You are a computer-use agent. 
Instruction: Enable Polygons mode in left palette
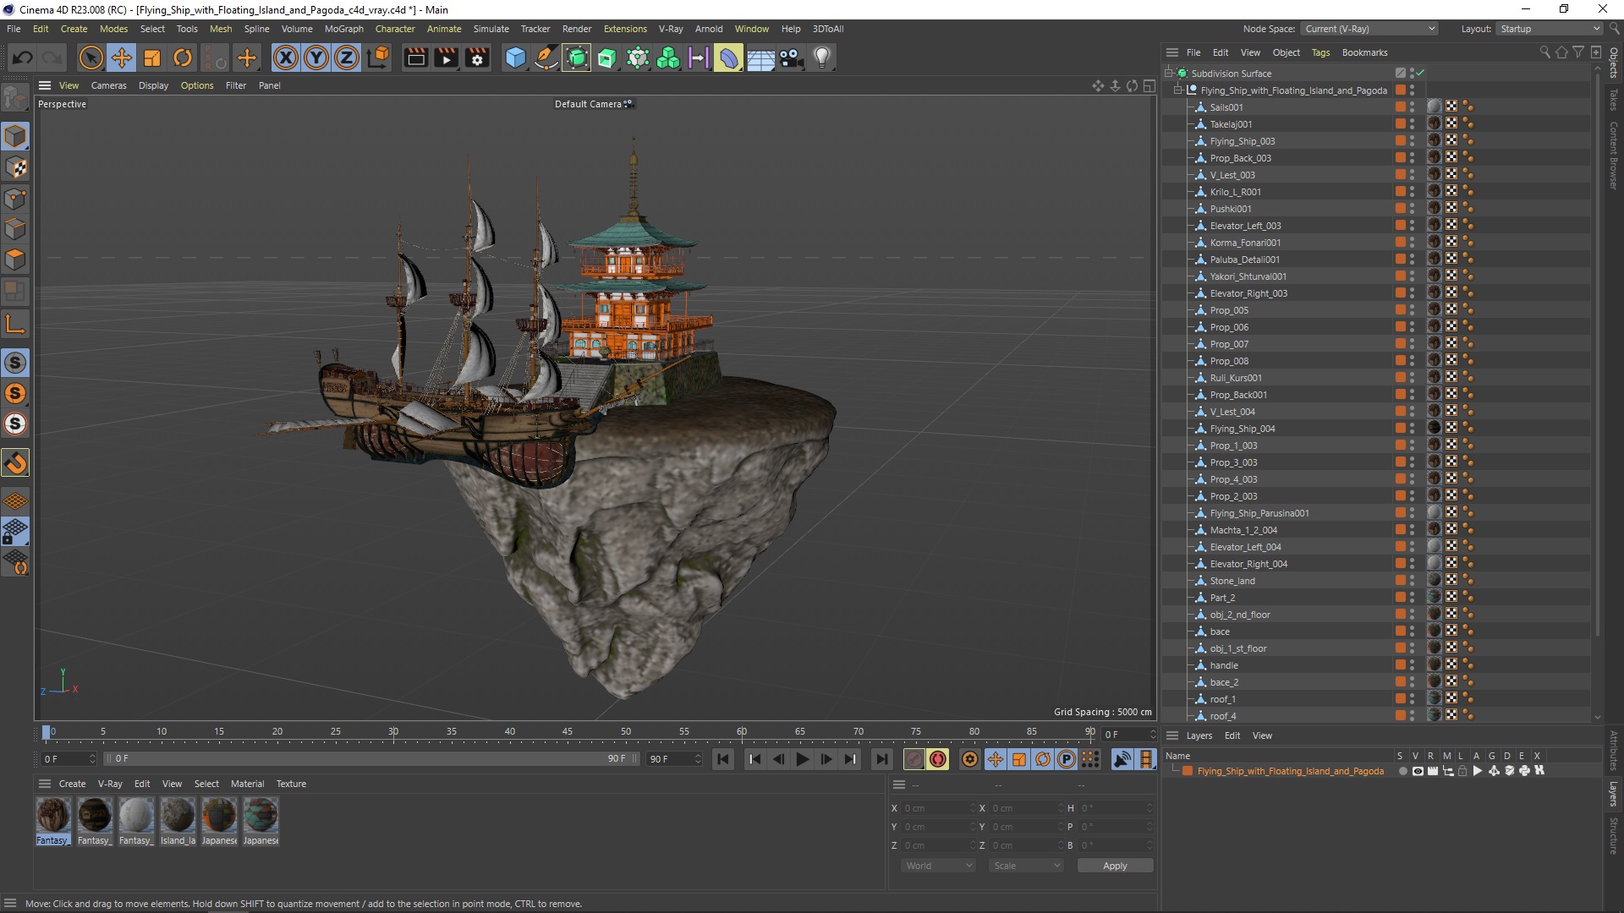(15, 260)
